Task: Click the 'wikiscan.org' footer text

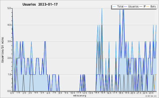Action: 79,96
